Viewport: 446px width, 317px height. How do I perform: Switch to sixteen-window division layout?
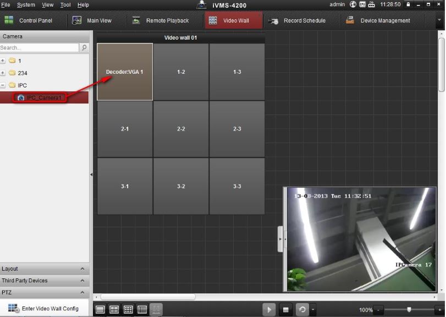142,309
